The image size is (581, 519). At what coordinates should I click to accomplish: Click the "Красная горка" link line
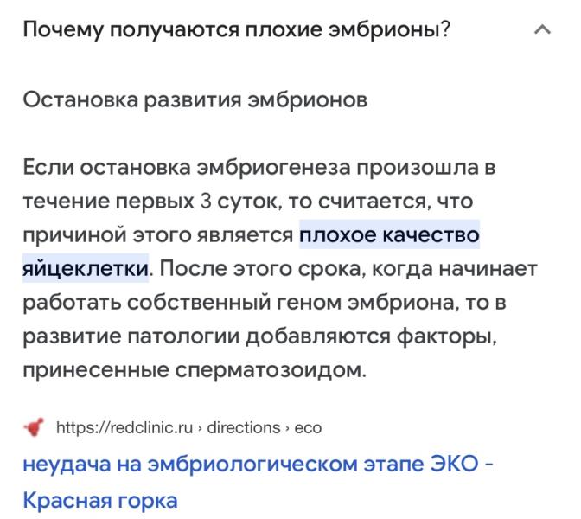tap(100, 501)
